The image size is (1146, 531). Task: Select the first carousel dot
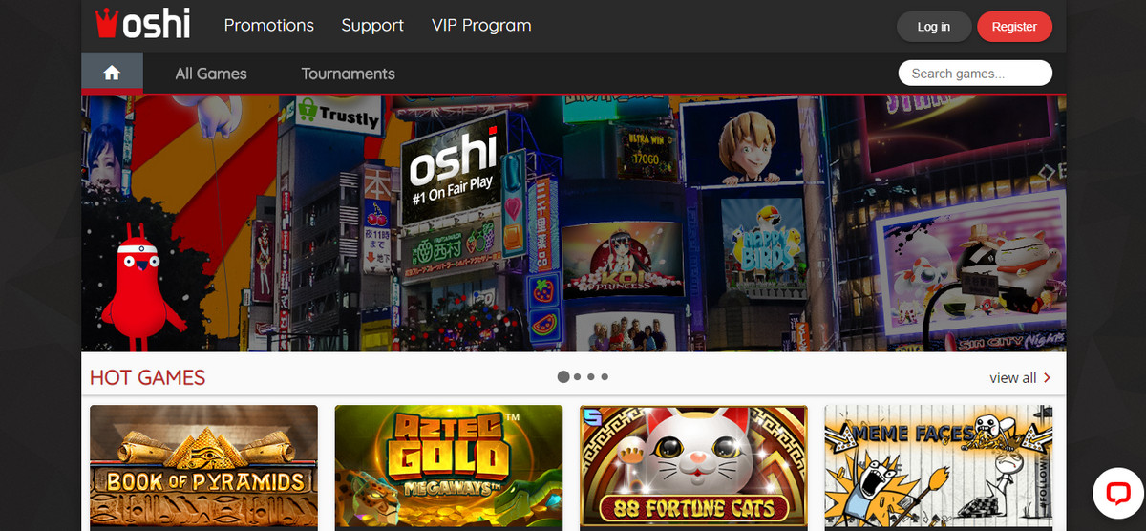(x=563, y=377)
